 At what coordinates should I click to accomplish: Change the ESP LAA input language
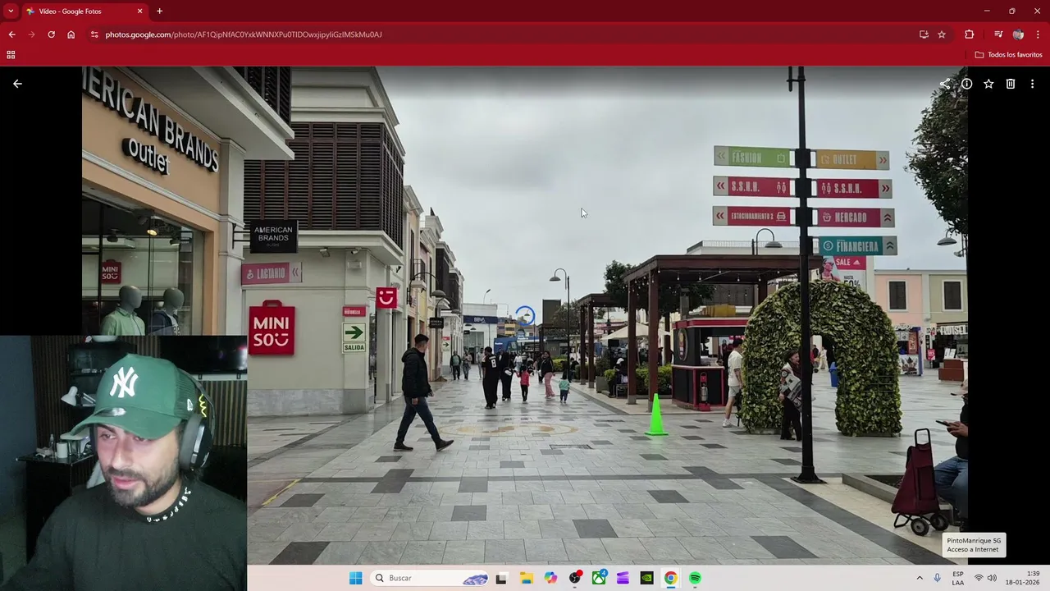pos(958,578)
